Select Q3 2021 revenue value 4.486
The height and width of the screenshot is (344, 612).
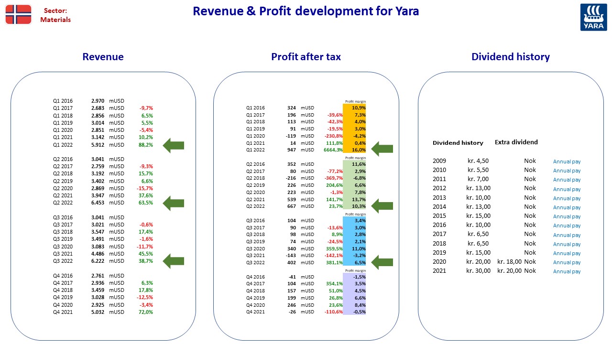pyautogui.click(x=98, y=254)
